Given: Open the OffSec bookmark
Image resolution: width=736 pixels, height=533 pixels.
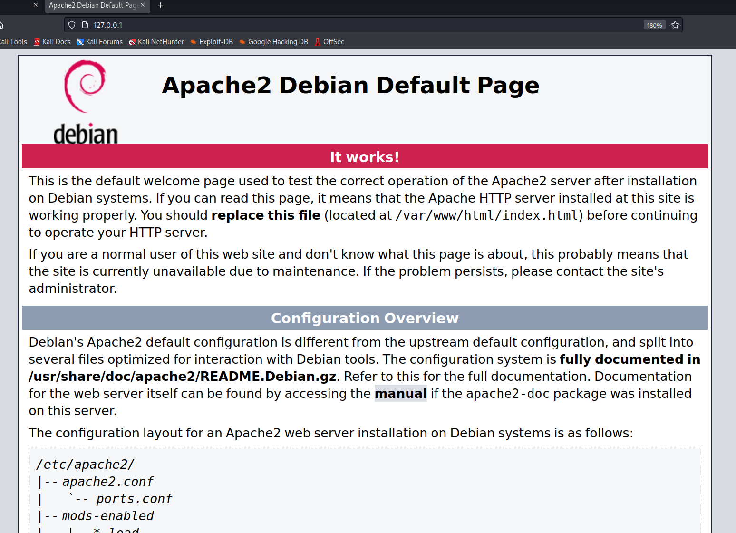Looking at the screenshot, I should coord(329,42).
